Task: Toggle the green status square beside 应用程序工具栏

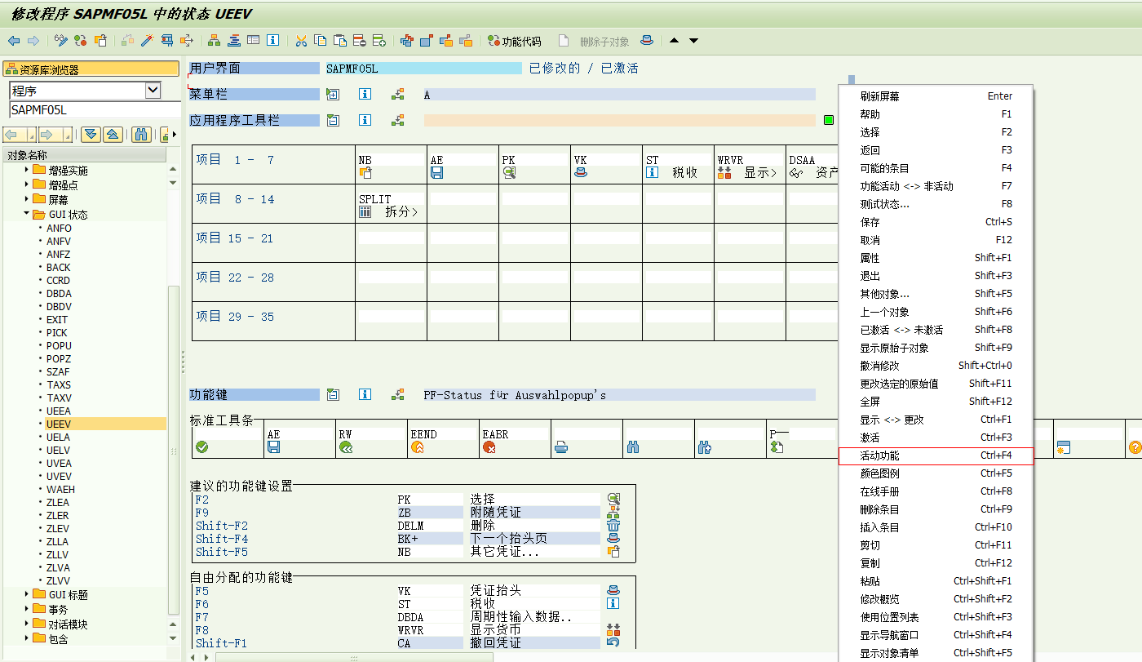Action: 829,120
